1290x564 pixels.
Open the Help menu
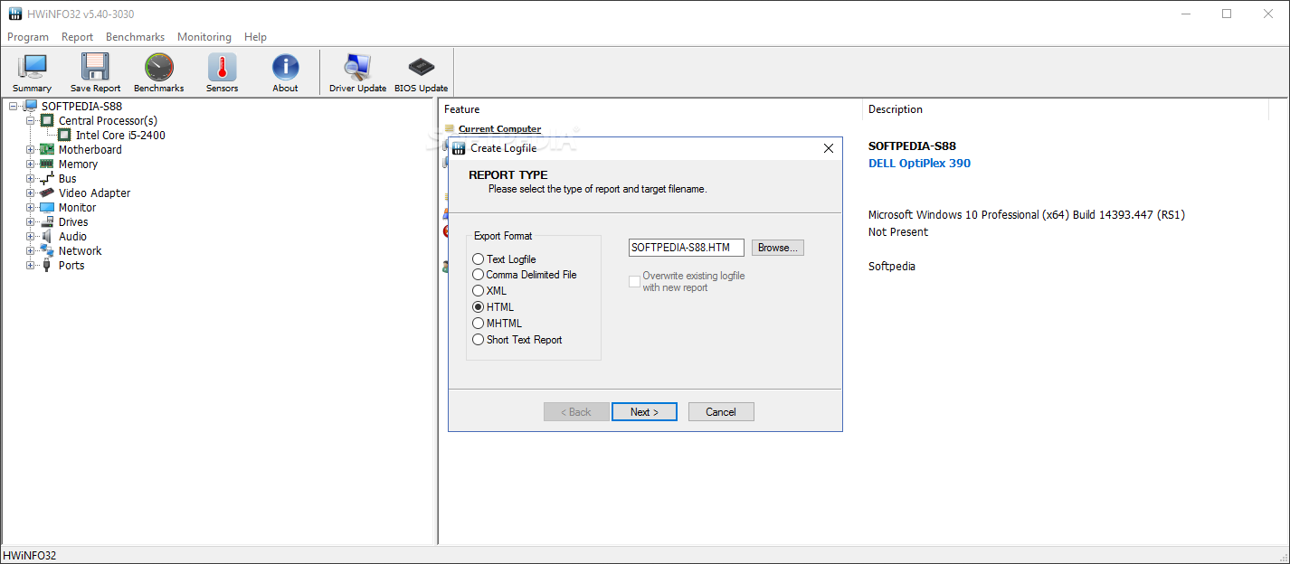coord(256,37)
